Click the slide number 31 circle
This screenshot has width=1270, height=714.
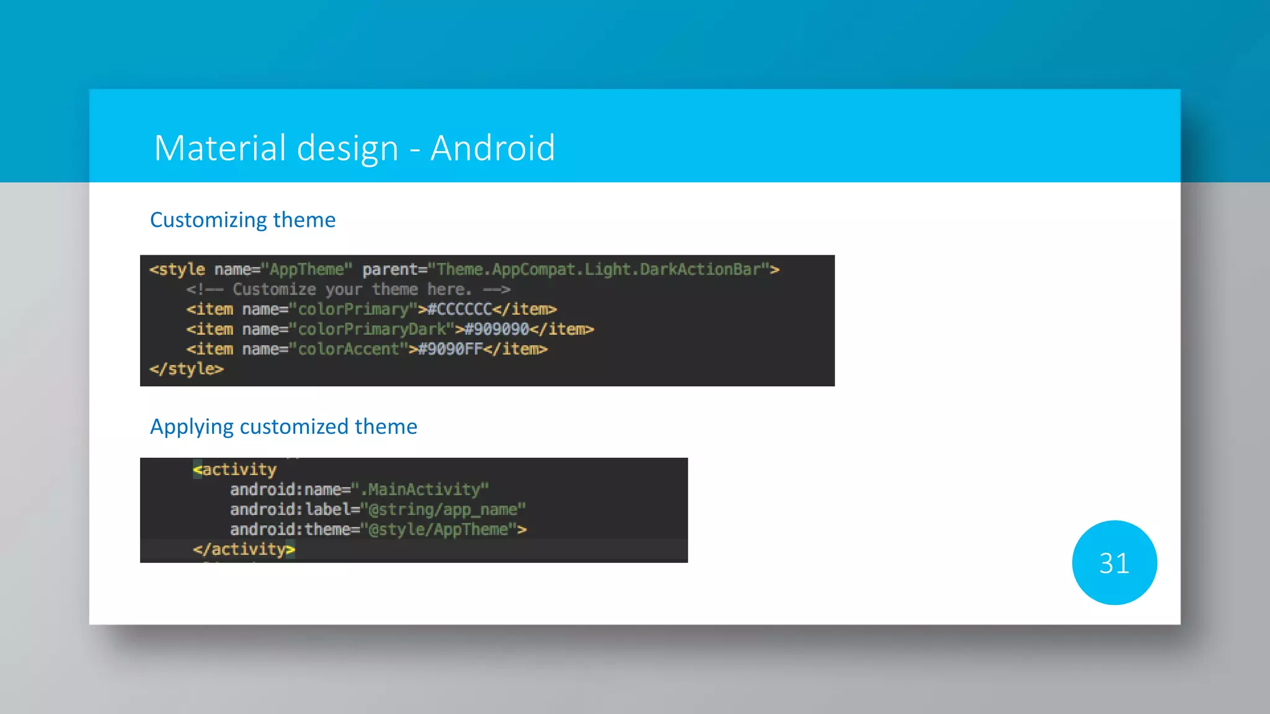1114,563
